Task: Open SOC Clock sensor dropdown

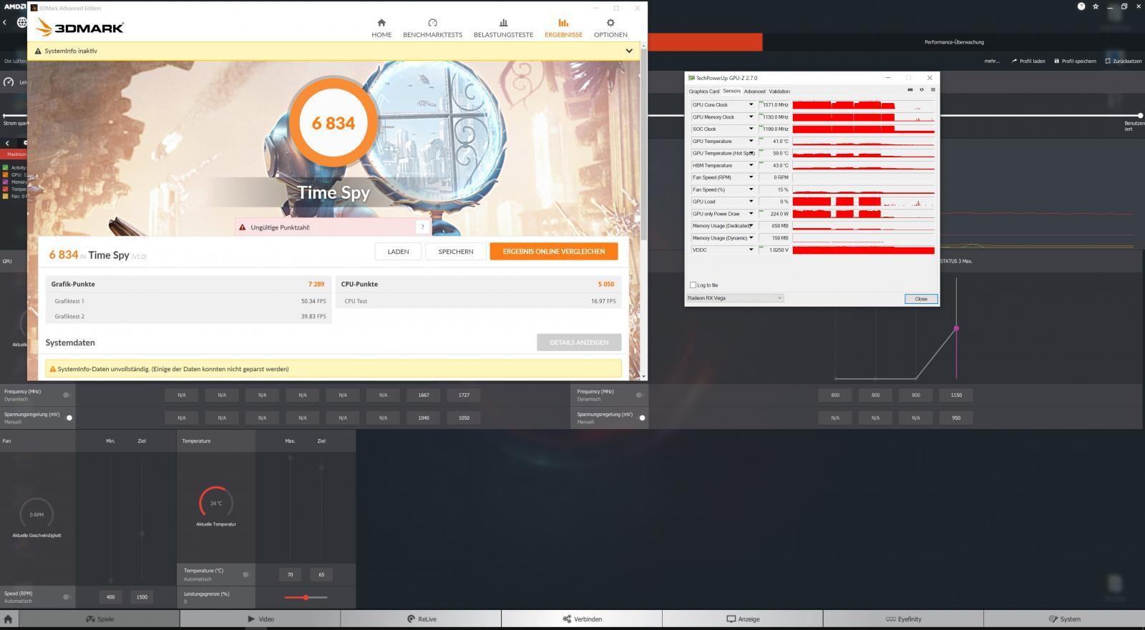Action: click(751, 129)
